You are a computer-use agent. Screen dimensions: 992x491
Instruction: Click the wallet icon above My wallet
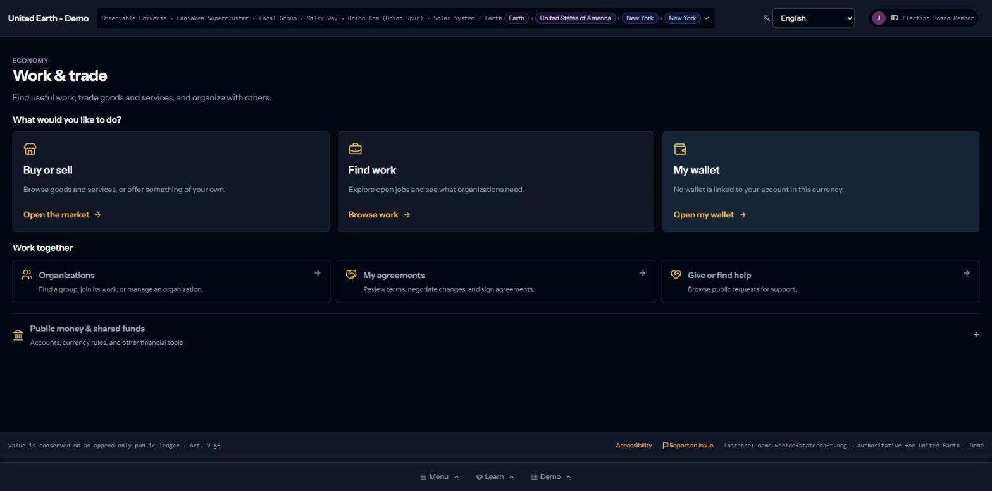[x=680, y=149]
